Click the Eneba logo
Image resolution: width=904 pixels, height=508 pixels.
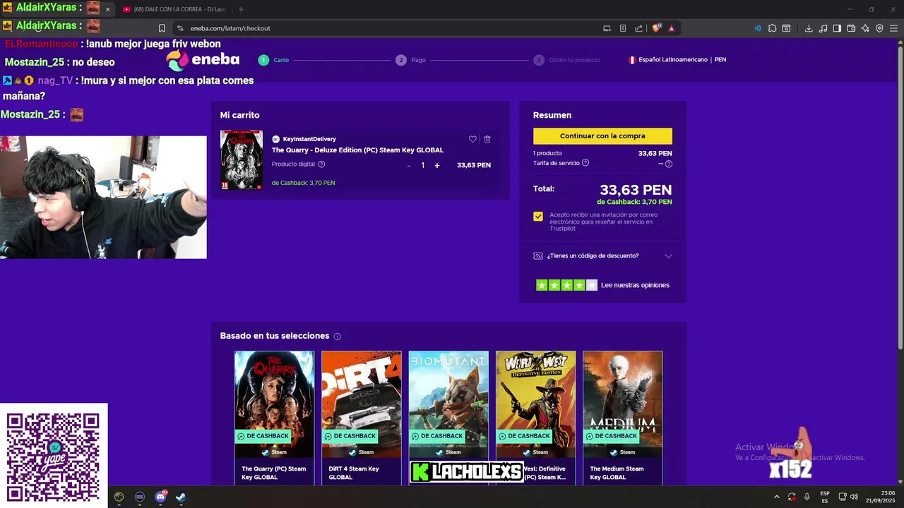coord(203,60)
